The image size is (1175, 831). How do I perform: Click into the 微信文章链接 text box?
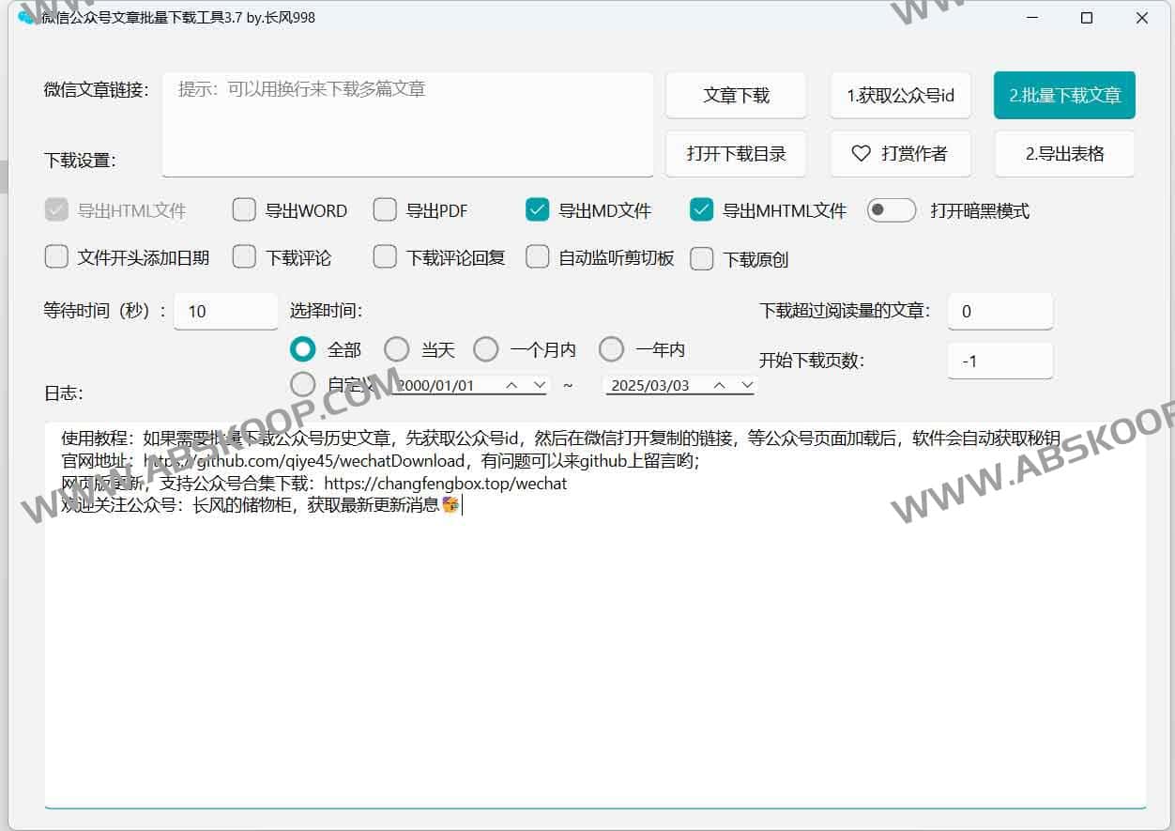[407, 124]
